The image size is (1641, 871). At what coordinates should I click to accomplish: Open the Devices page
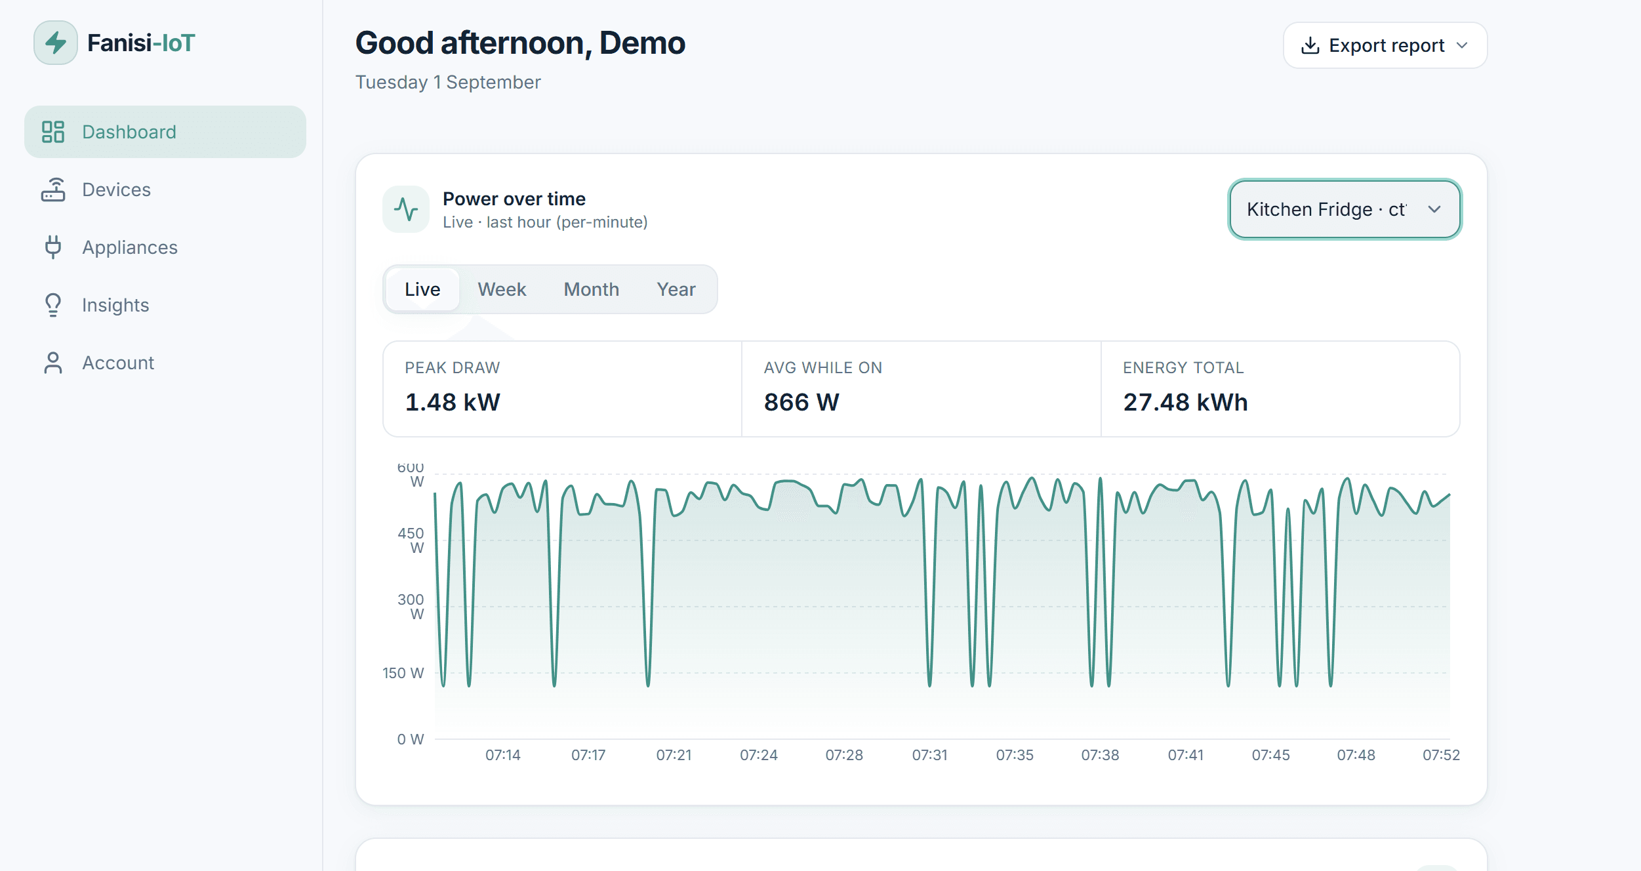pos(165,190)
